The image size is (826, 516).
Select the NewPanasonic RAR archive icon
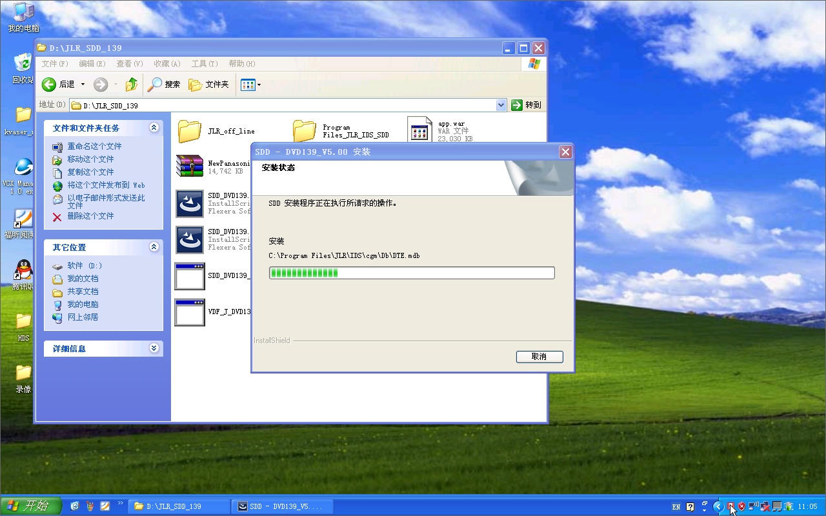[x=190, y=166]
